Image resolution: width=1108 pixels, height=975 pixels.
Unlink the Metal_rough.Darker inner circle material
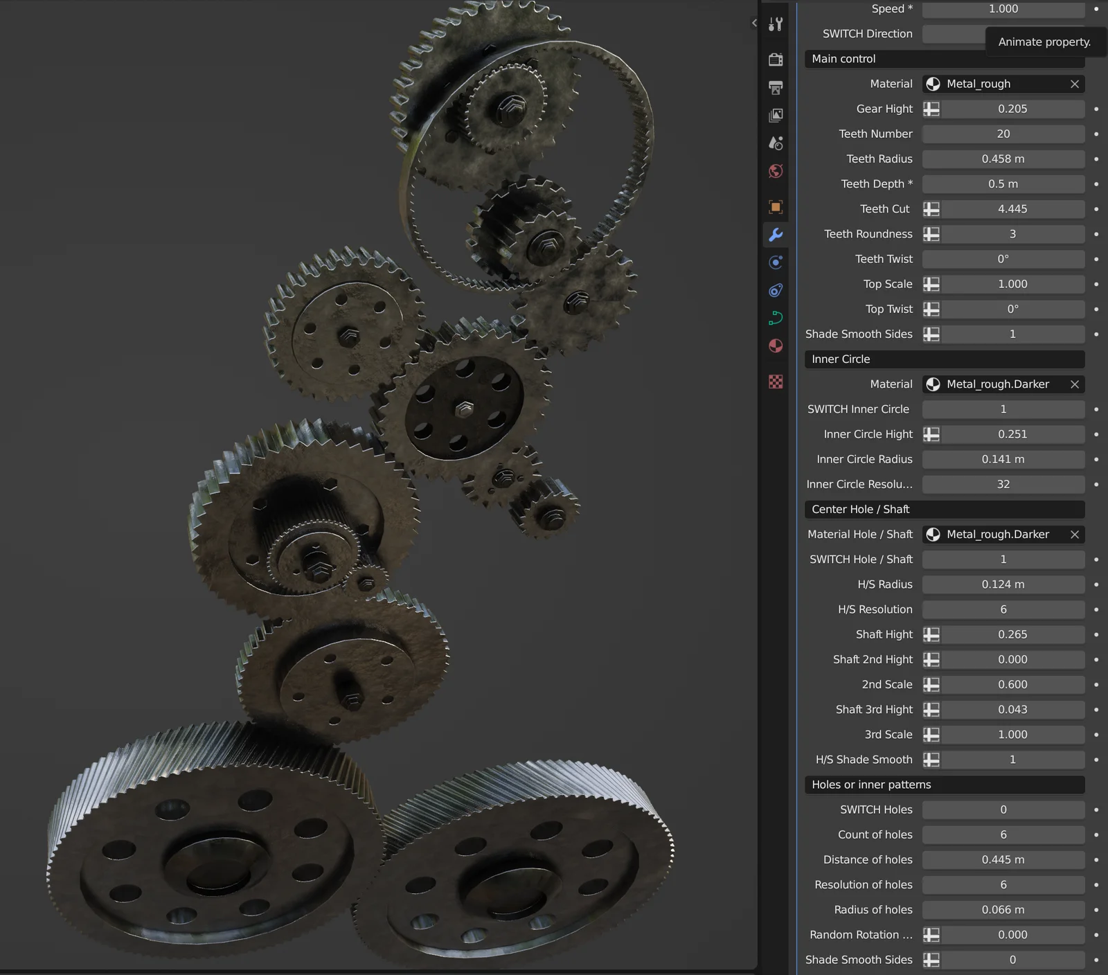click(1075, 384)
